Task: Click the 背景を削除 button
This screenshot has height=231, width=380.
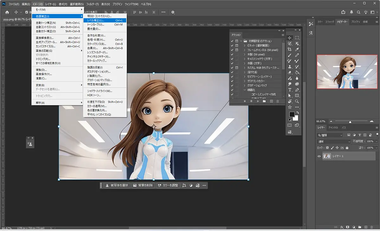Action: tap(143, 185)
